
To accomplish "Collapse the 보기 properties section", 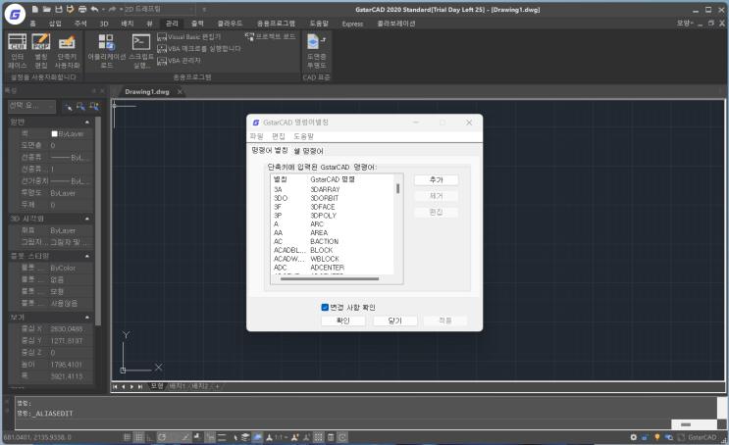I will (x=87, y=317).
